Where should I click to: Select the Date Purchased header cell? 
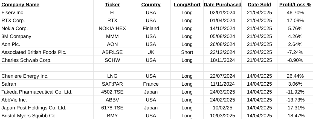coord(222,5)
